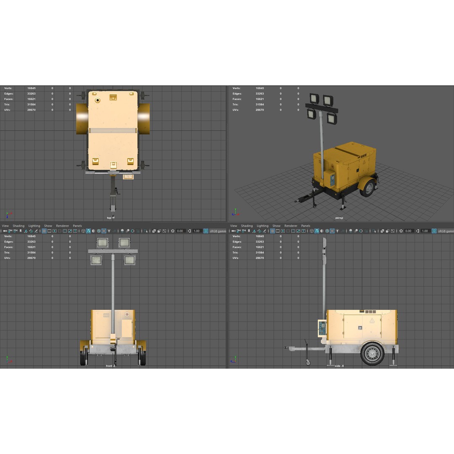Select Grease Pencil icon in front panel toolbar
The image size is (454, 454).
(x=36, y=231)
